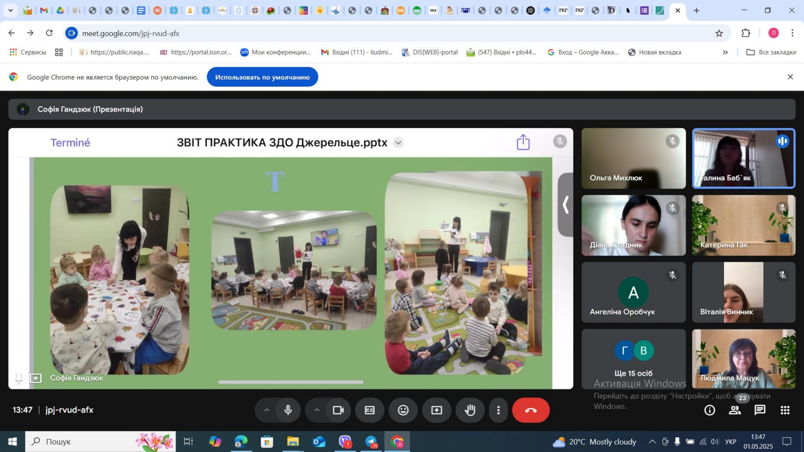Toggle the microphone on or off
The width and height of the screenshot is (804, 452).
tap(288, 410)
